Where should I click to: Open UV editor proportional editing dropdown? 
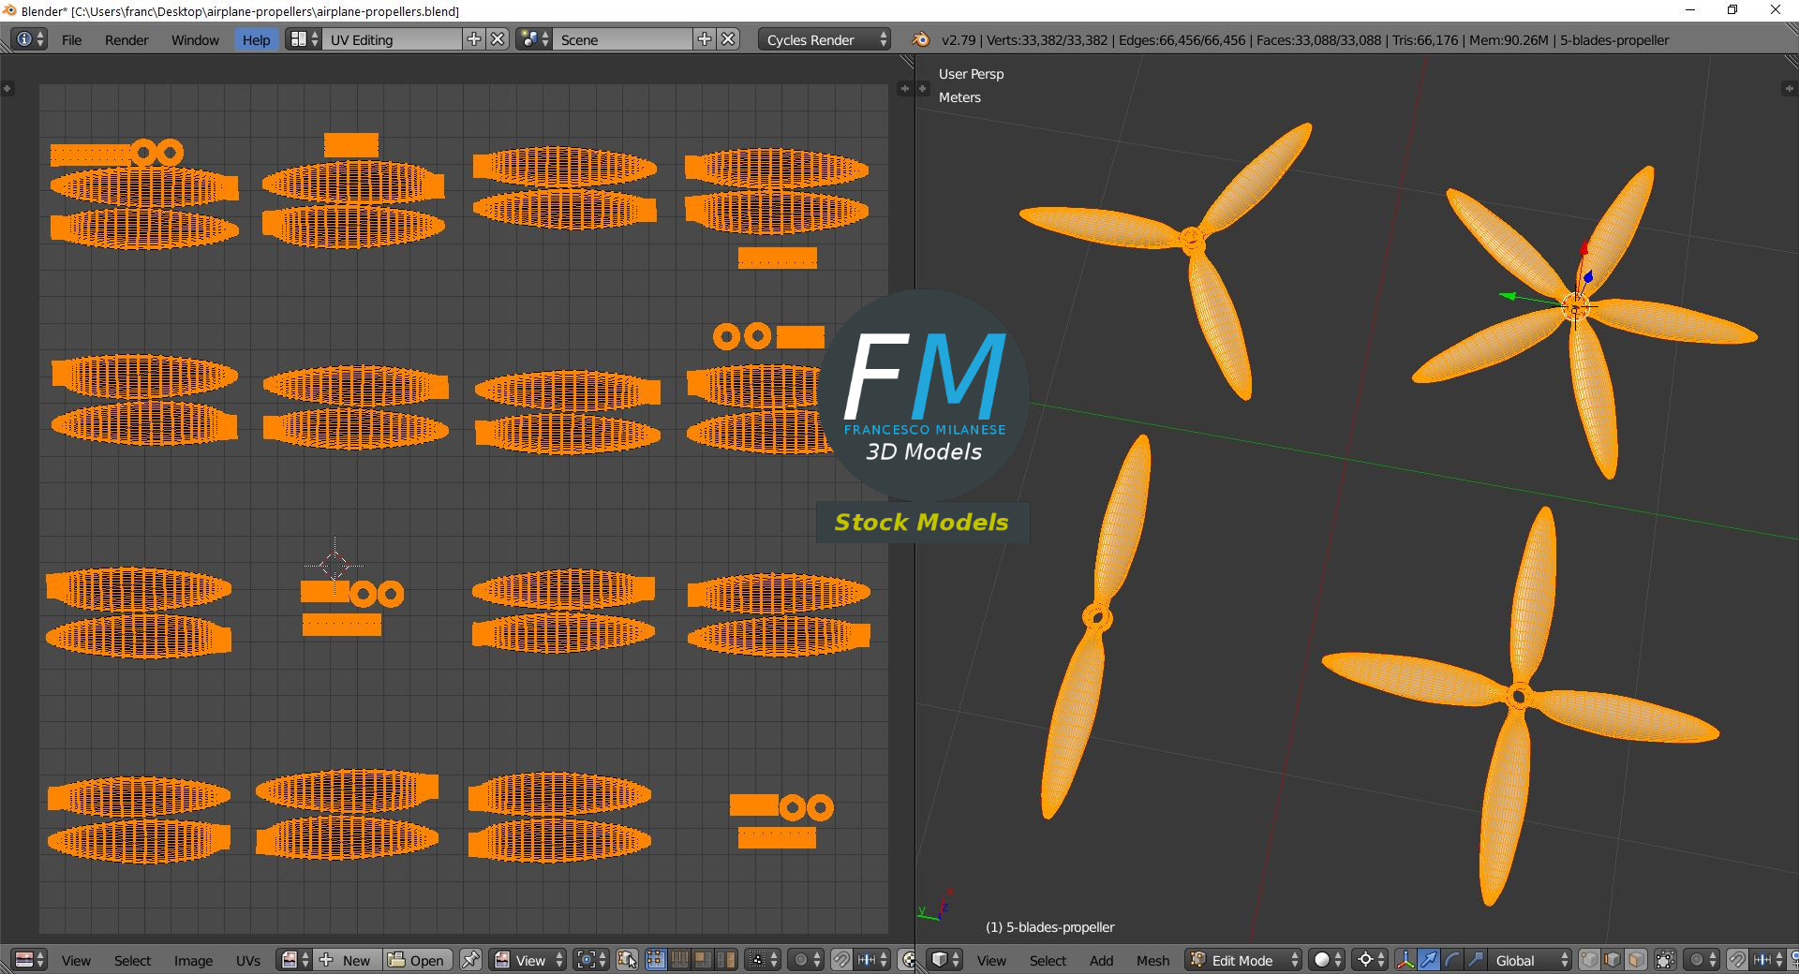pos(806,960)
